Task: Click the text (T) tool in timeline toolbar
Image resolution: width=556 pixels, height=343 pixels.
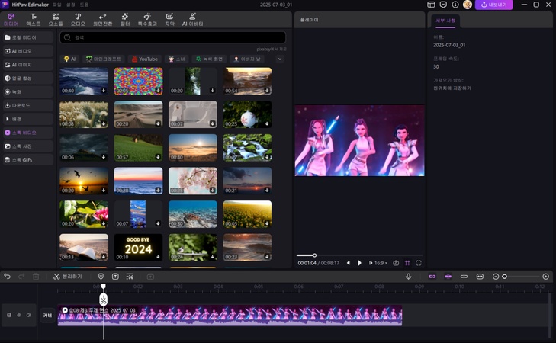Action: click(x=115, y=277)
